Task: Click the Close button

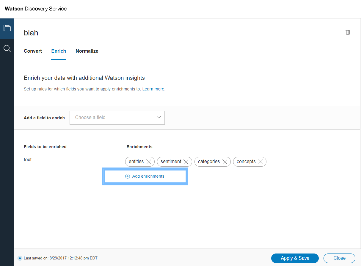Action: [339, 258]
